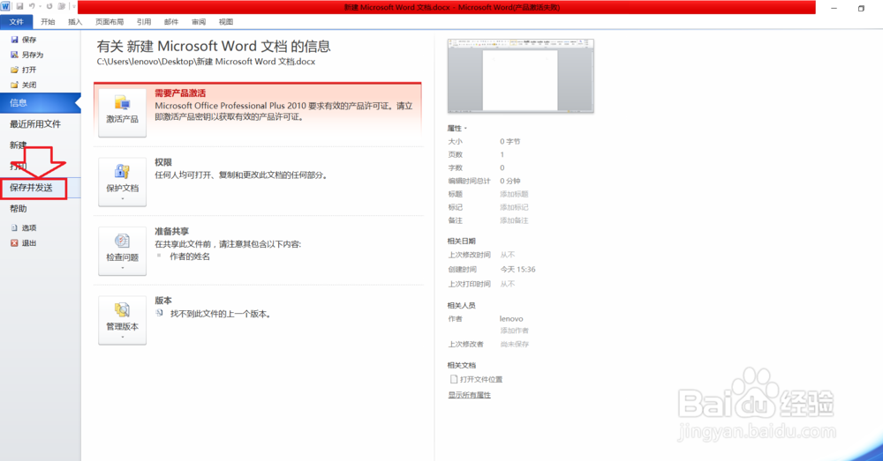Viewport: 883px width, 461px height.
Task: Click the 作者的姓名 bullet text
Action: click(x=190, y=257)
